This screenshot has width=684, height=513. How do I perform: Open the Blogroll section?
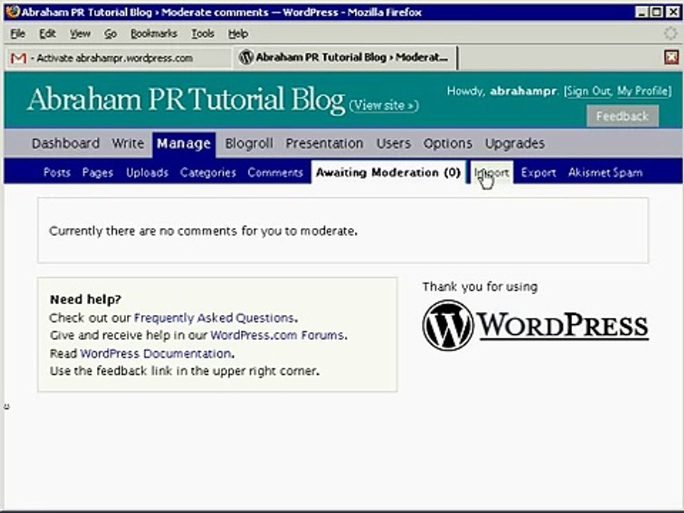249,143
